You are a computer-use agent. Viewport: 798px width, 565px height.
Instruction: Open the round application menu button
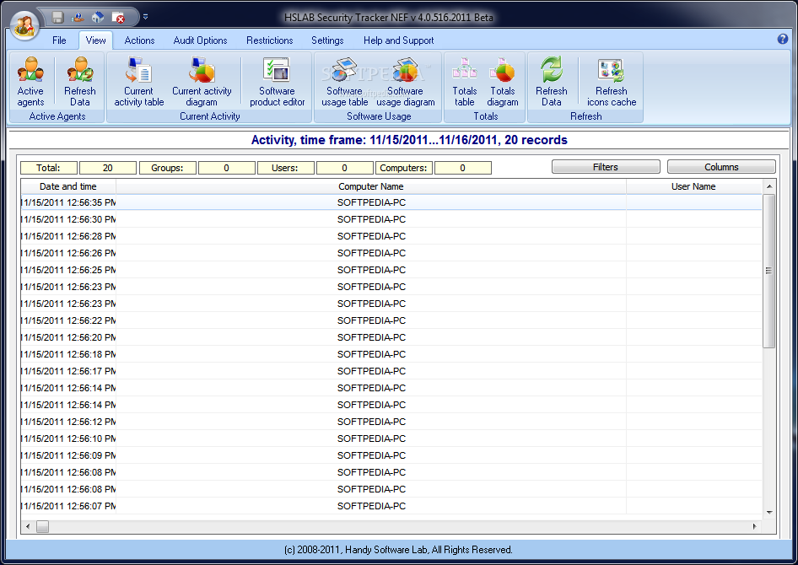pos(24,25)
